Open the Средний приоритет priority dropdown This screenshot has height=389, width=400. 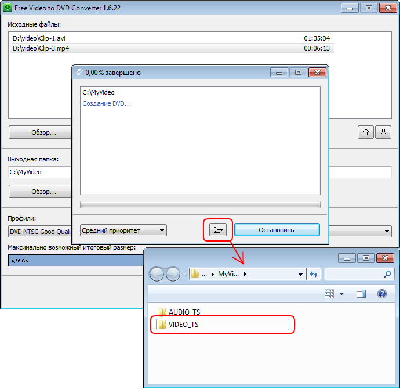tap(123, 230)
